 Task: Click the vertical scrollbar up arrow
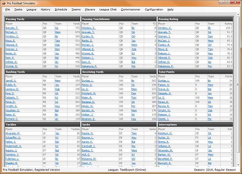point(238,14)
